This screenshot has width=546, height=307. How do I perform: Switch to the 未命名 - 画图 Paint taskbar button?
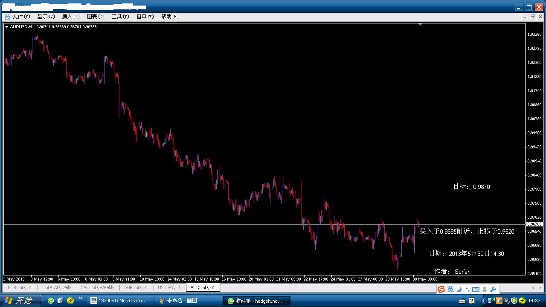pyautogui.click(x=188, y=301)
